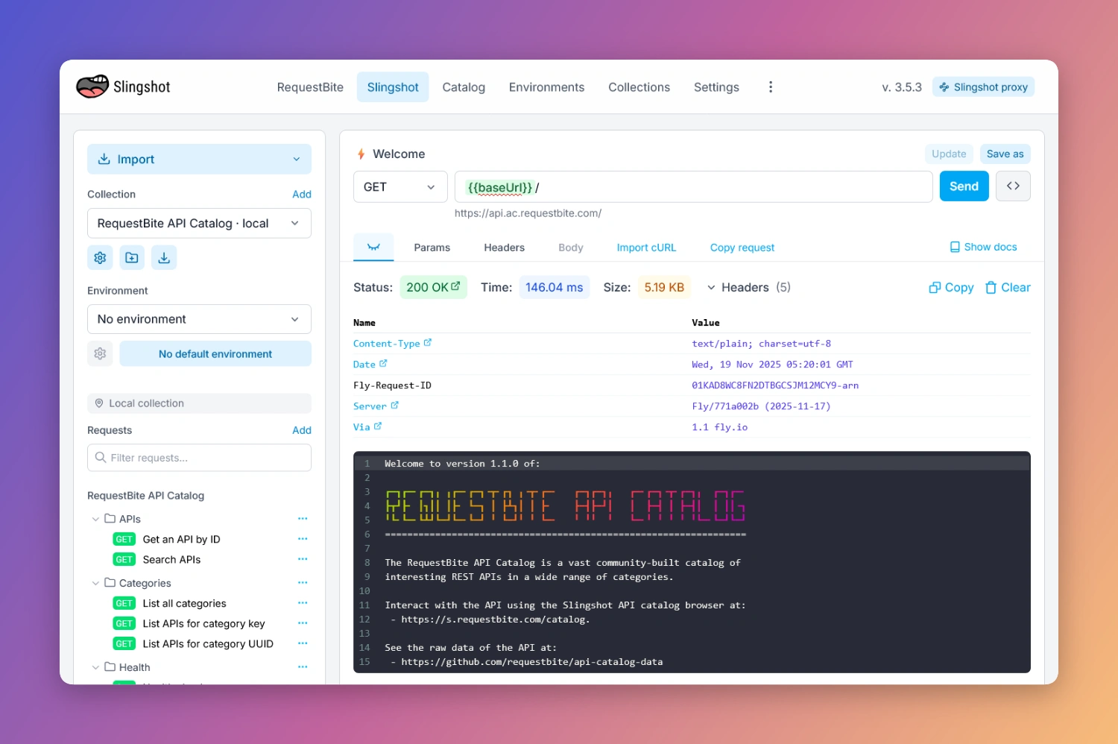Open the overflow menu next to Search APIs
Image resolution: width=1118 pixels, height=744 pixels.
pyautogui.click(x=303, y=558)
